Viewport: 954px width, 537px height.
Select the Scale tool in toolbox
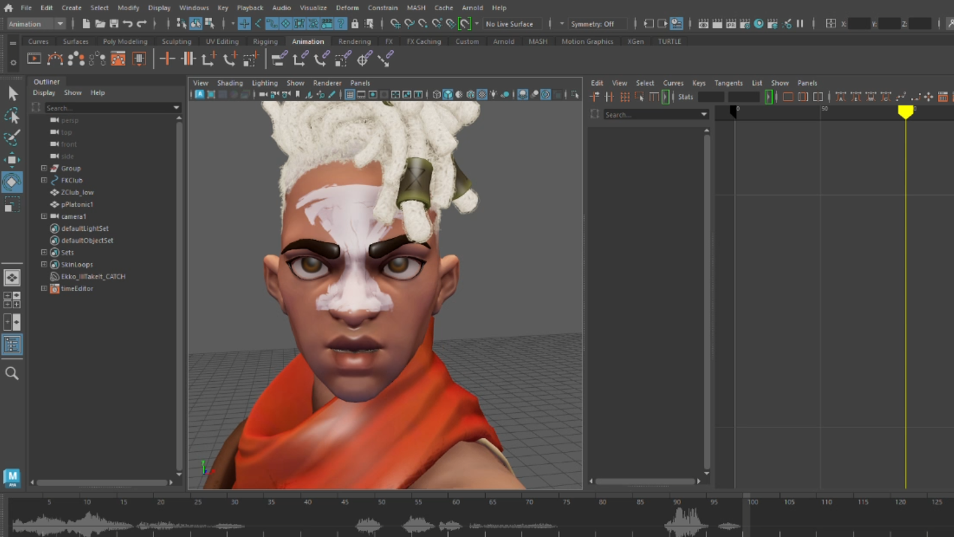click(12, 205)
